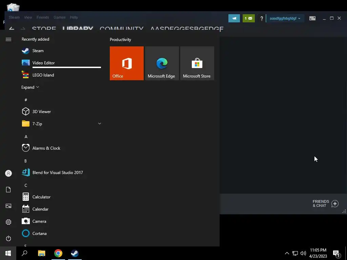347x260 pixels.
Task: Open taskbar search magnifier
Action: pyautogui.click(x=24, y=253)
